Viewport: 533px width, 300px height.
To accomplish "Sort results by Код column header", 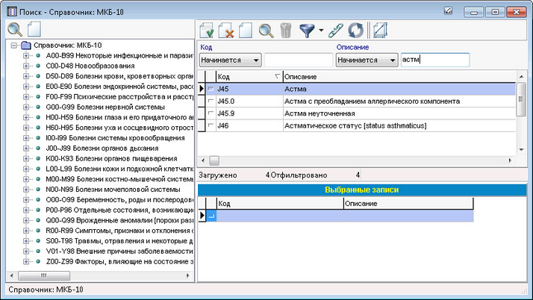I will click(x=249, y=77).
